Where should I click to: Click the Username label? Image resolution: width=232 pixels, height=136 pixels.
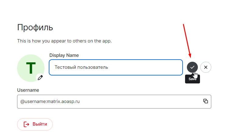tap(28, 90)
